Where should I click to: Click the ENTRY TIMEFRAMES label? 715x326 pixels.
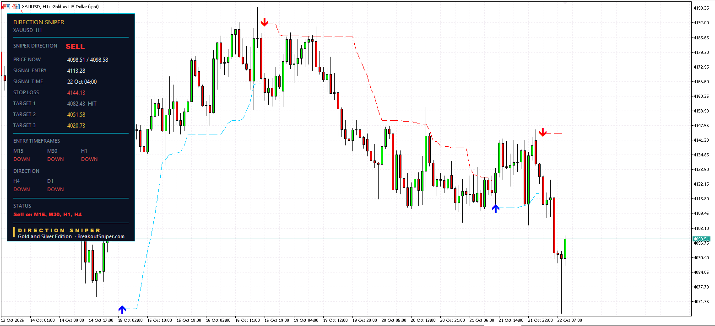[x=37, y=141]
